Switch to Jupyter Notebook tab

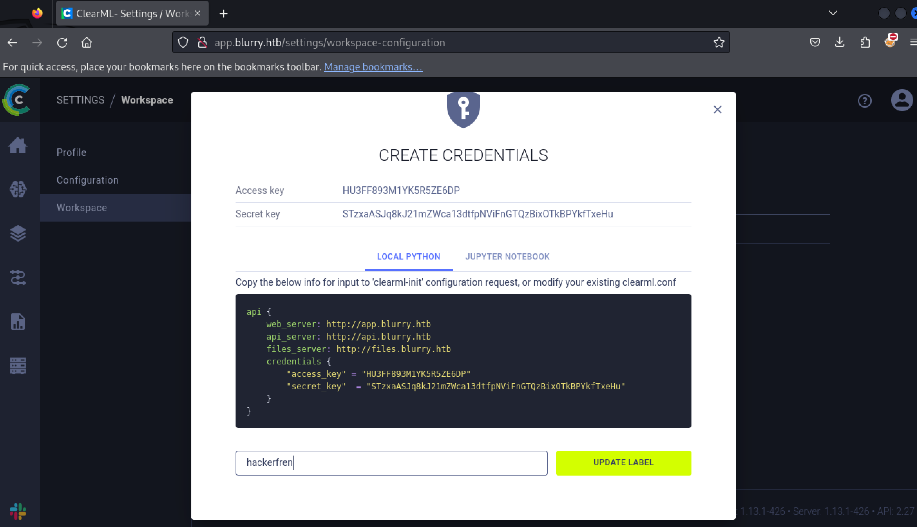pyautogui.click(x=507, y=257)
